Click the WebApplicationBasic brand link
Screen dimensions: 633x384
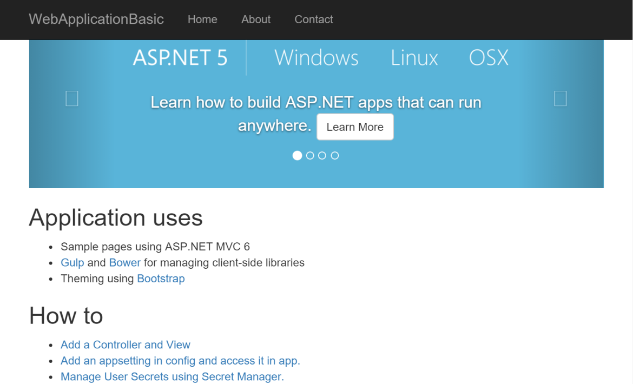tap(96, 19)
